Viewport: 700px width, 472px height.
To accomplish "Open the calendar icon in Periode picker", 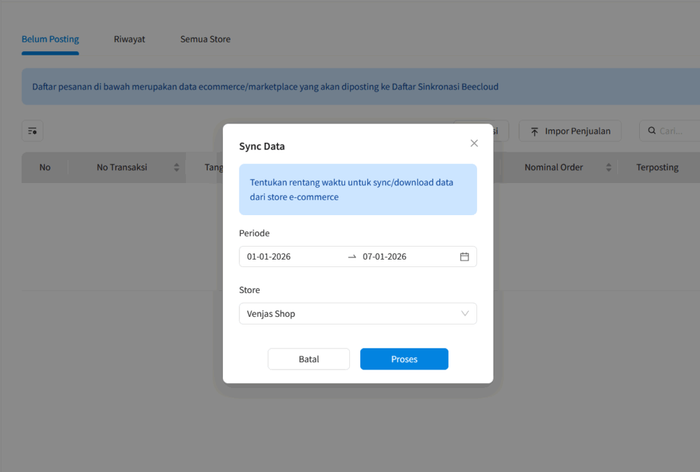I will (464, 256).
